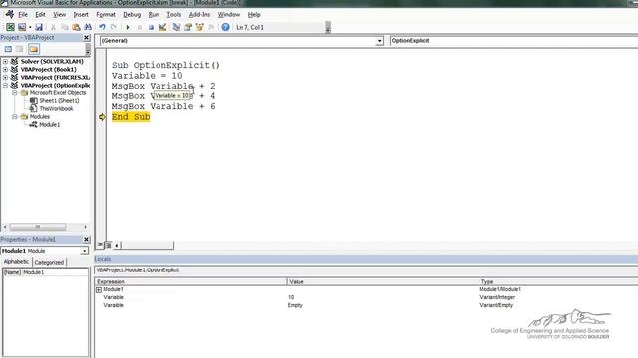This screenshot has height=358, width=638.
Task: Click the Cut scissors icon
Action: pyautogui.click(x=53, y=27)
